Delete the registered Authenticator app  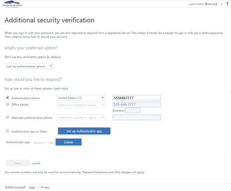pyautogui.click(x=68, y=142)
